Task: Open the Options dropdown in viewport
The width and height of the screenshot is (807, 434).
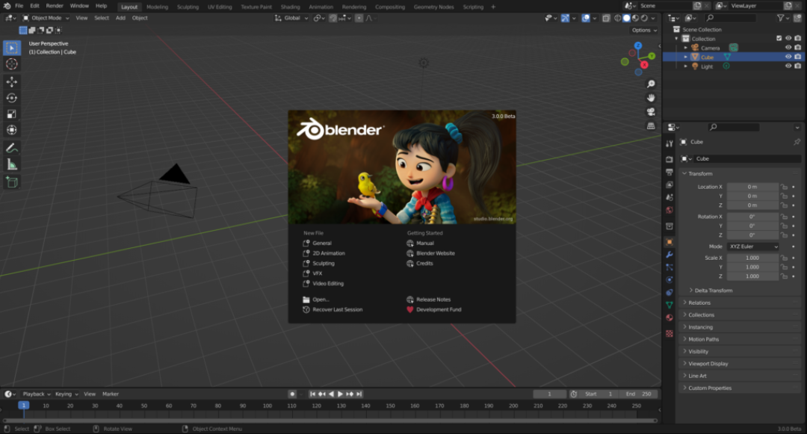Action: click(644, 31)
